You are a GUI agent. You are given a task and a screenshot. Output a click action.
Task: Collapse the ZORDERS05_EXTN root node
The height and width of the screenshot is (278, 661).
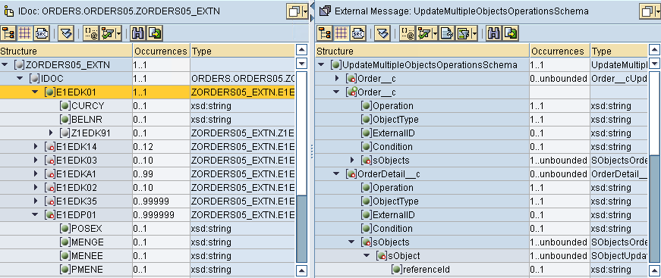pyautogui.click(x=5, y=65)
